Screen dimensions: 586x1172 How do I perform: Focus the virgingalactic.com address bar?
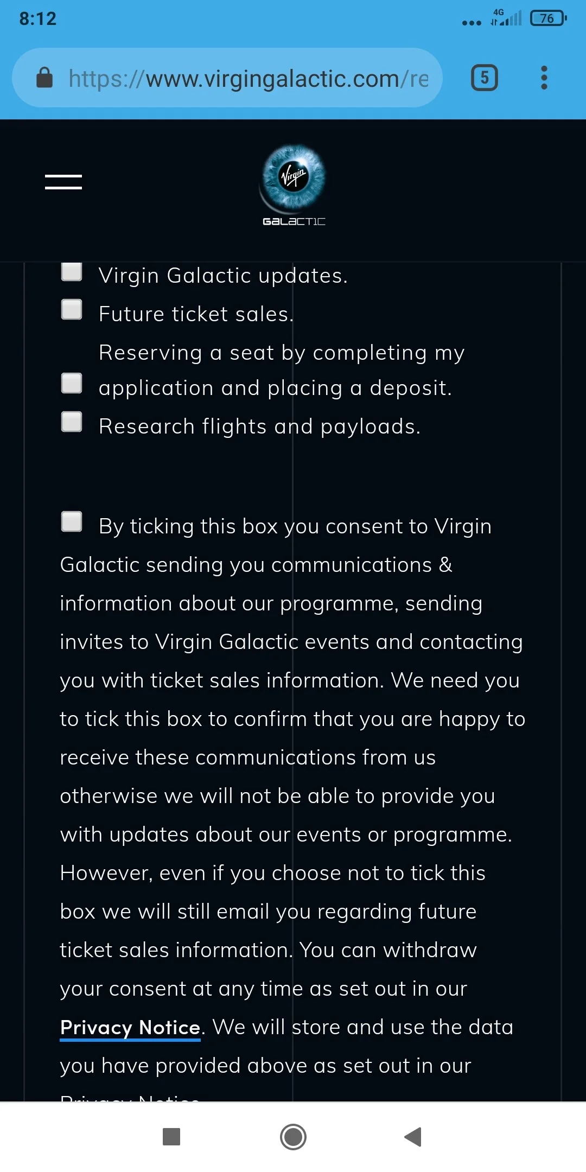[x=227, y=78]
